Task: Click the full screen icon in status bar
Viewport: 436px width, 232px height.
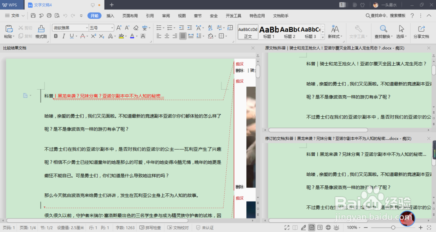Action: (x=287, y=228)
